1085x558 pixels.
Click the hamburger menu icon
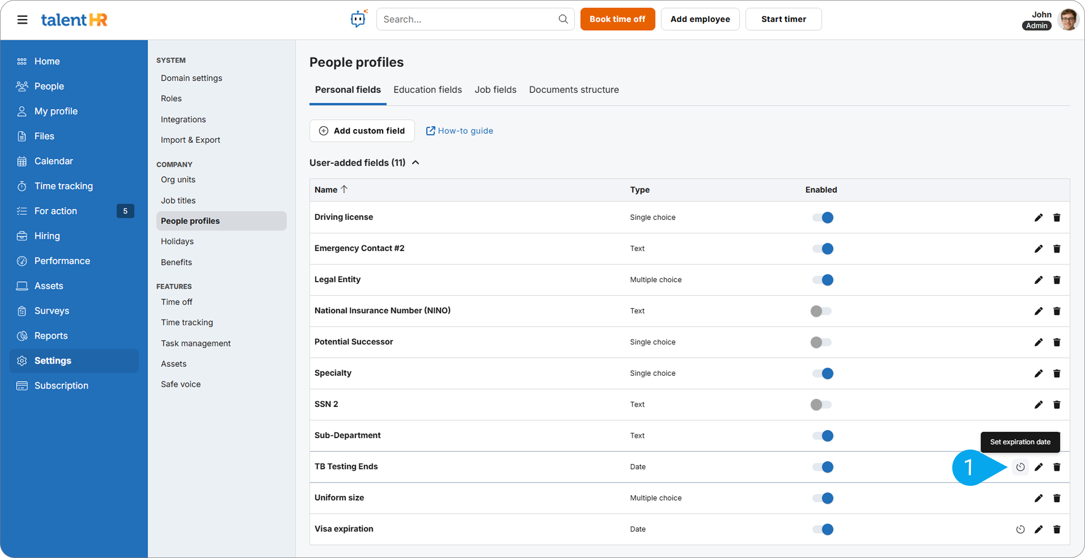(22, 19)
